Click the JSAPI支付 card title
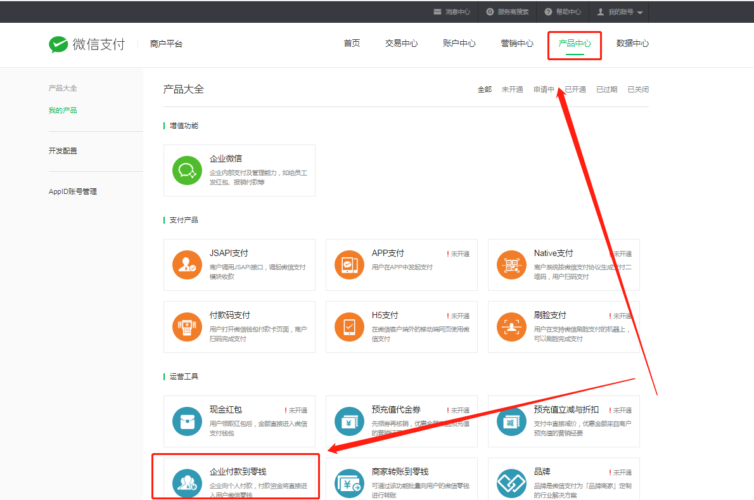The image size is (754, 500). [229, 253]
